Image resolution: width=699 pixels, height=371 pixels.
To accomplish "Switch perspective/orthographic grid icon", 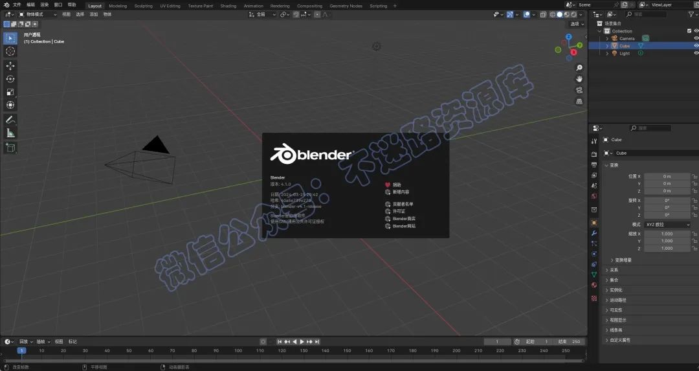I will coord(579,101).
